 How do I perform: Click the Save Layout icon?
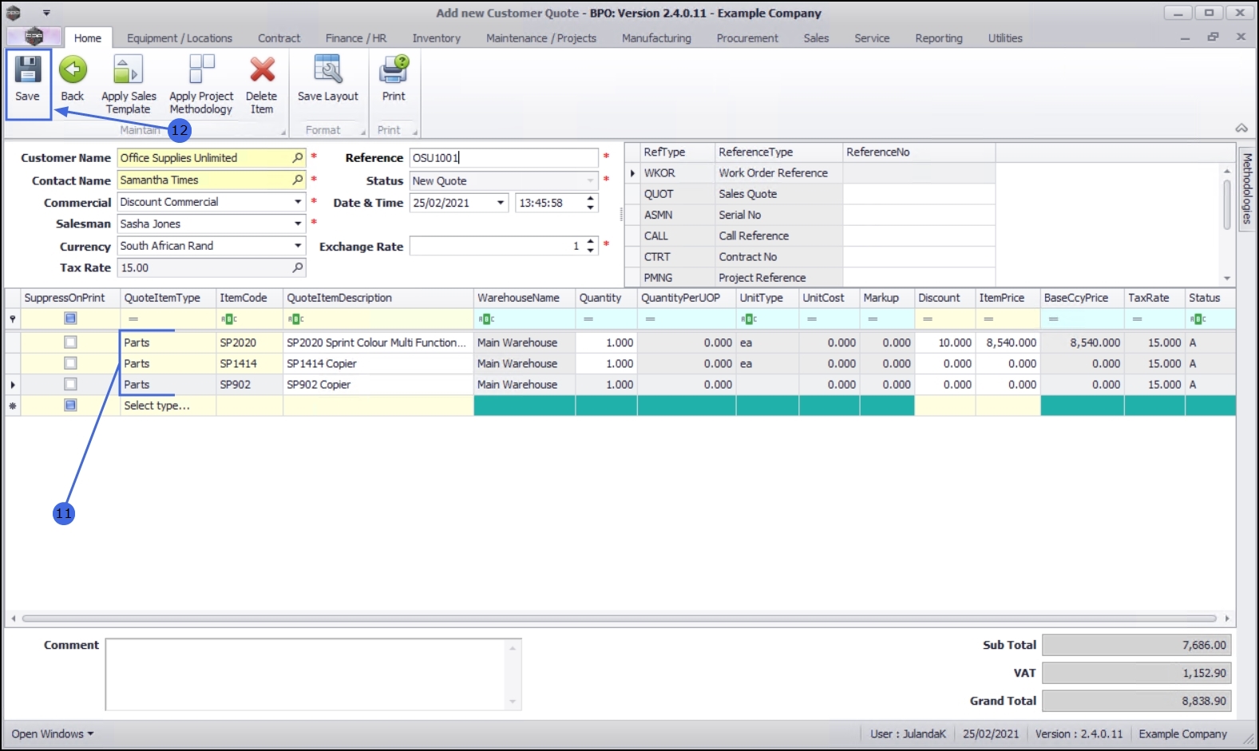(x=328, y=70)
